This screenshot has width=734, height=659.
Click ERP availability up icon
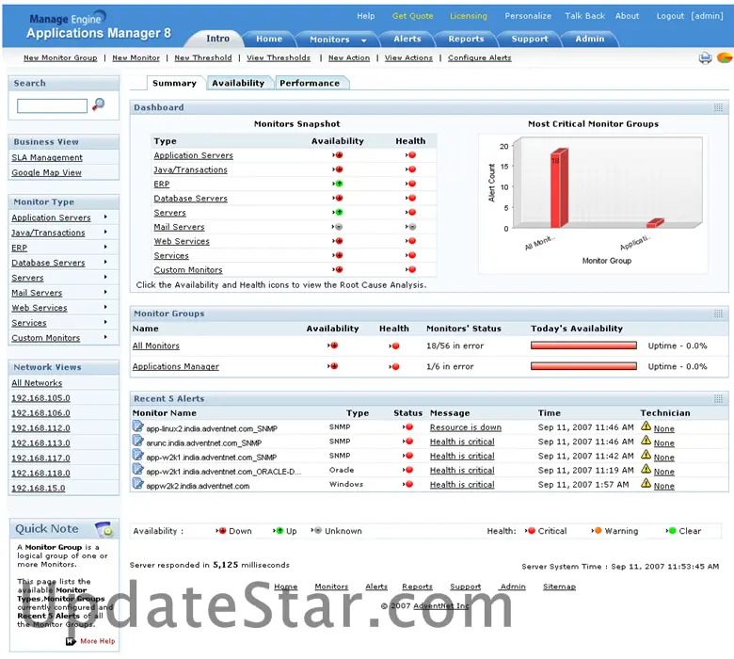pos(338,184)
